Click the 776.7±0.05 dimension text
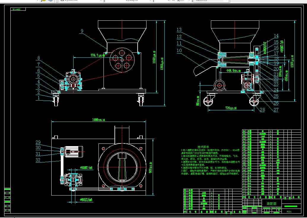 [98, 55]
